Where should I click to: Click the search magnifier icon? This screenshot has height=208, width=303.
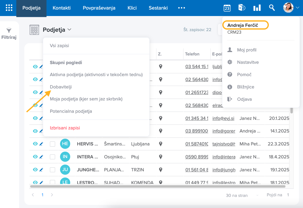272,8
